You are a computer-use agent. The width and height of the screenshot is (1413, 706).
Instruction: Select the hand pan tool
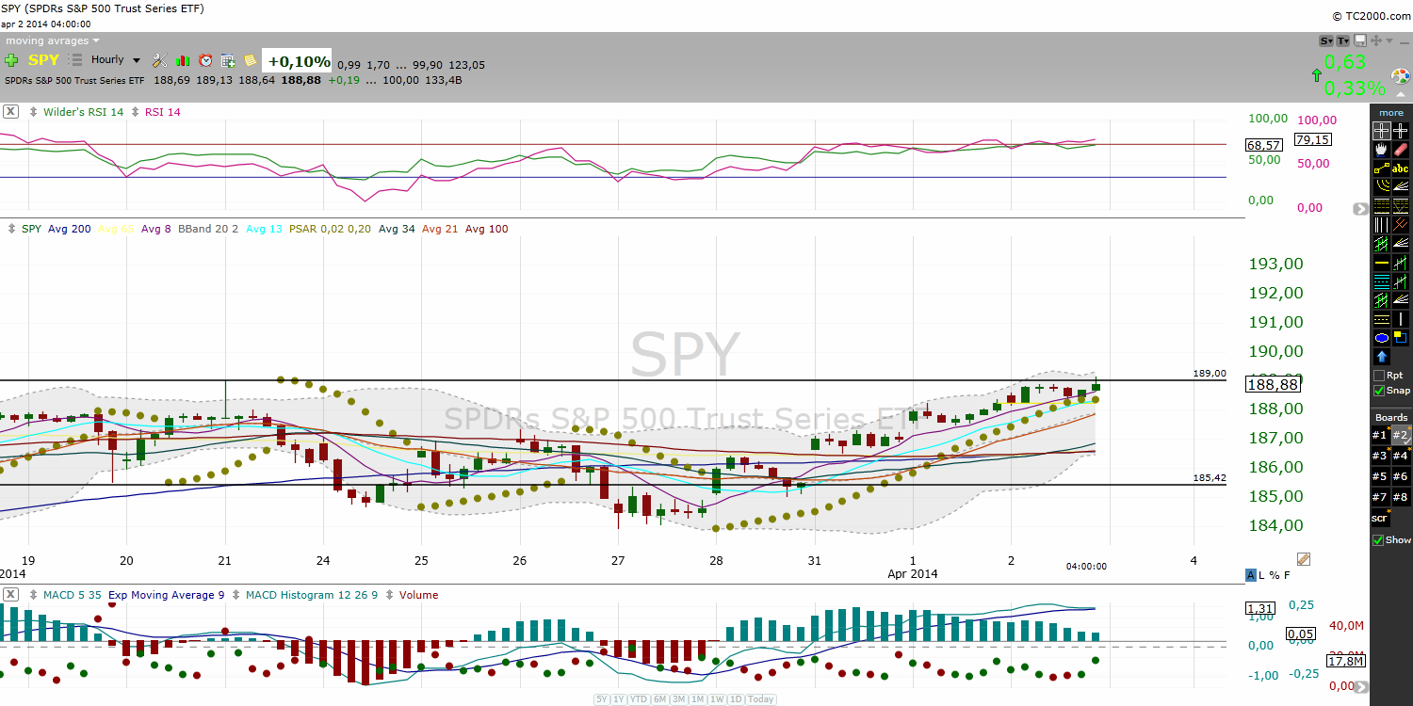1381,150
